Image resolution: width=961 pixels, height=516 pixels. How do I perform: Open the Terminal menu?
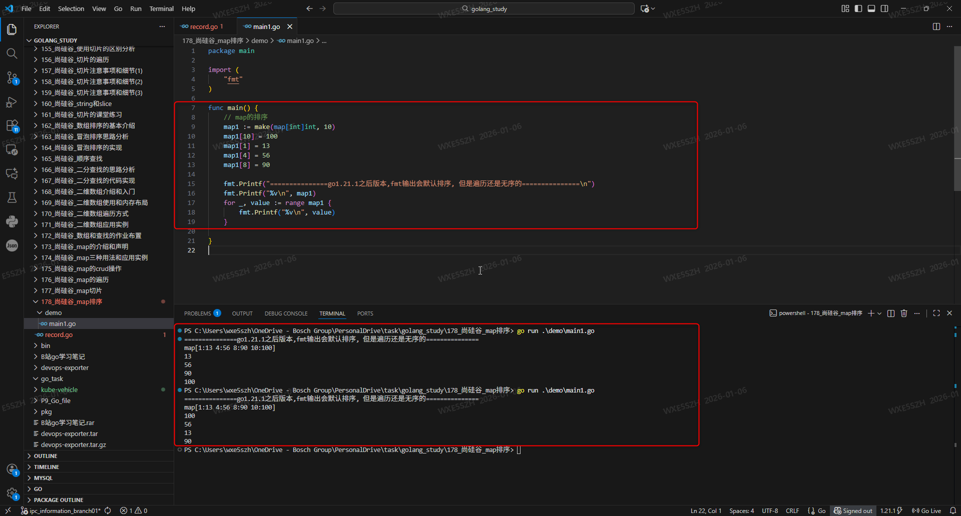(x=161, y=8)
